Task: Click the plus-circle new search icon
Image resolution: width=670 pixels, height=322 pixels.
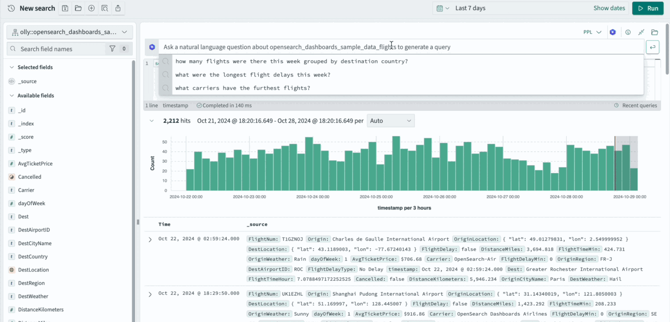Action: (x=92, y=8)
